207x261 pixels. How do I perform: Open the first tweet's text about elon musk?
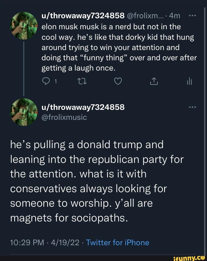tap(119, 47)
